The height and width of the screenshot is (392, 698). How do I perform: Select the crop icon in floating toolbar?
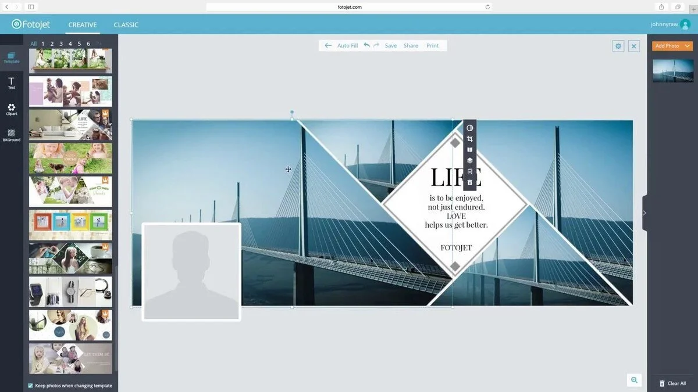point(470,139)
